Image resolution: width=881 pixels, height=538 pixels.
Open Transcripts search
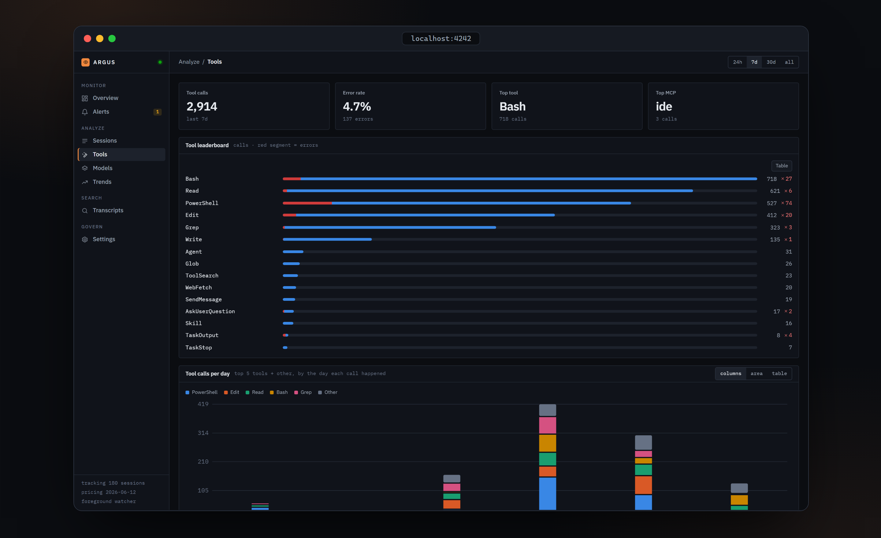(121, 210)
